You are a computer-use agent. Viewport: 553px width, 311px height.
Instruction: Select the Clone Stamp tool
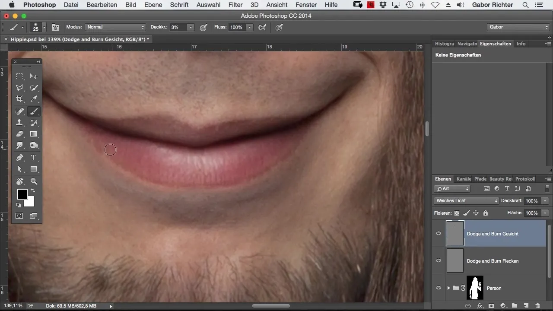pos(19,123)
